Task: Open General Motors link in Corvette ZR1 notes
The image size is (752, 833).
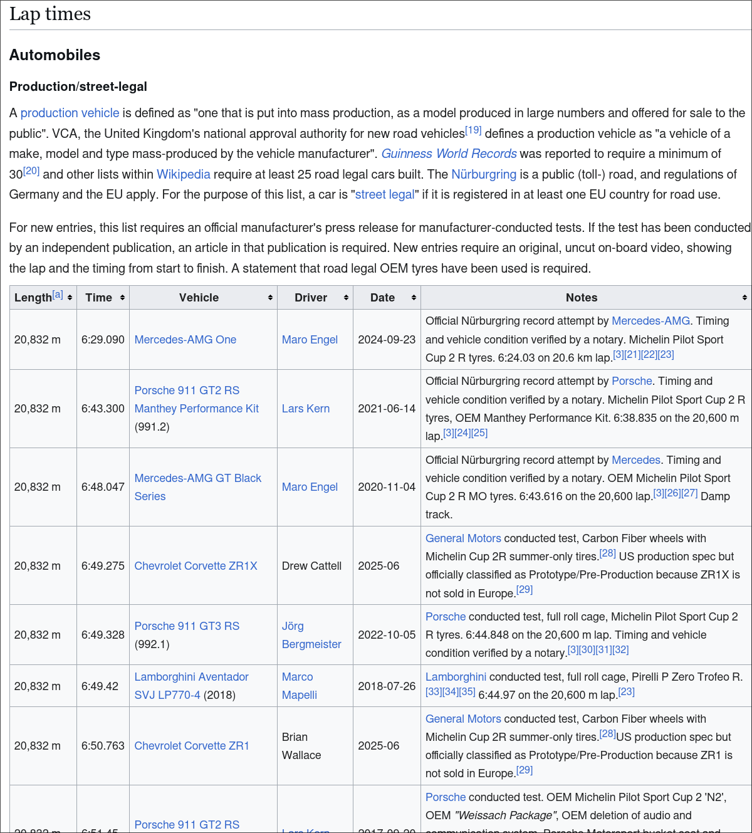Action: point(463,719)
